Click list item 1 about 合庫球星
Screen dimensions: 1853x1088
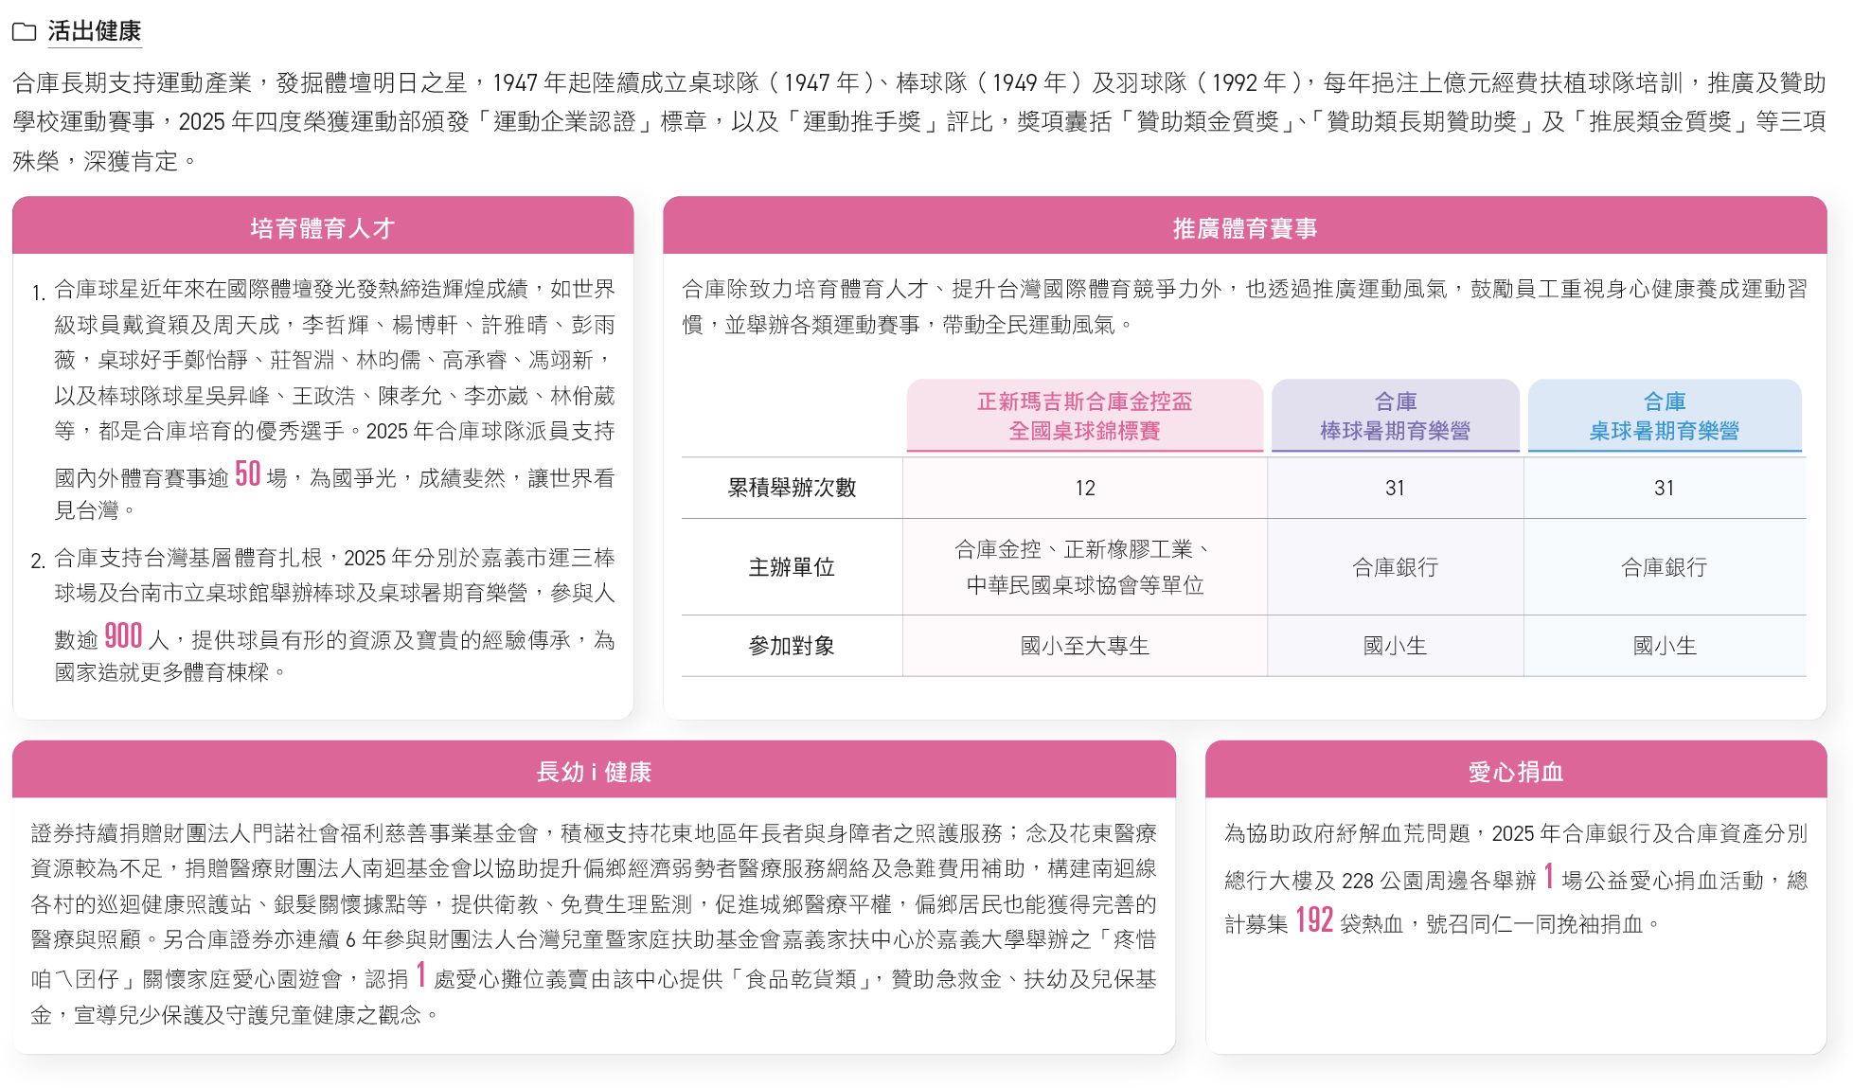(x=334, y=398)
